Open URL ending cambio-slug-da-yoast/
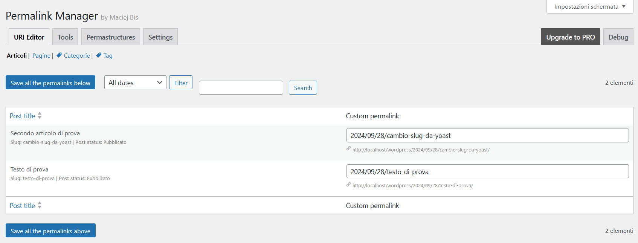Screen dimensions: 638x243 click(x=421, y=150)
